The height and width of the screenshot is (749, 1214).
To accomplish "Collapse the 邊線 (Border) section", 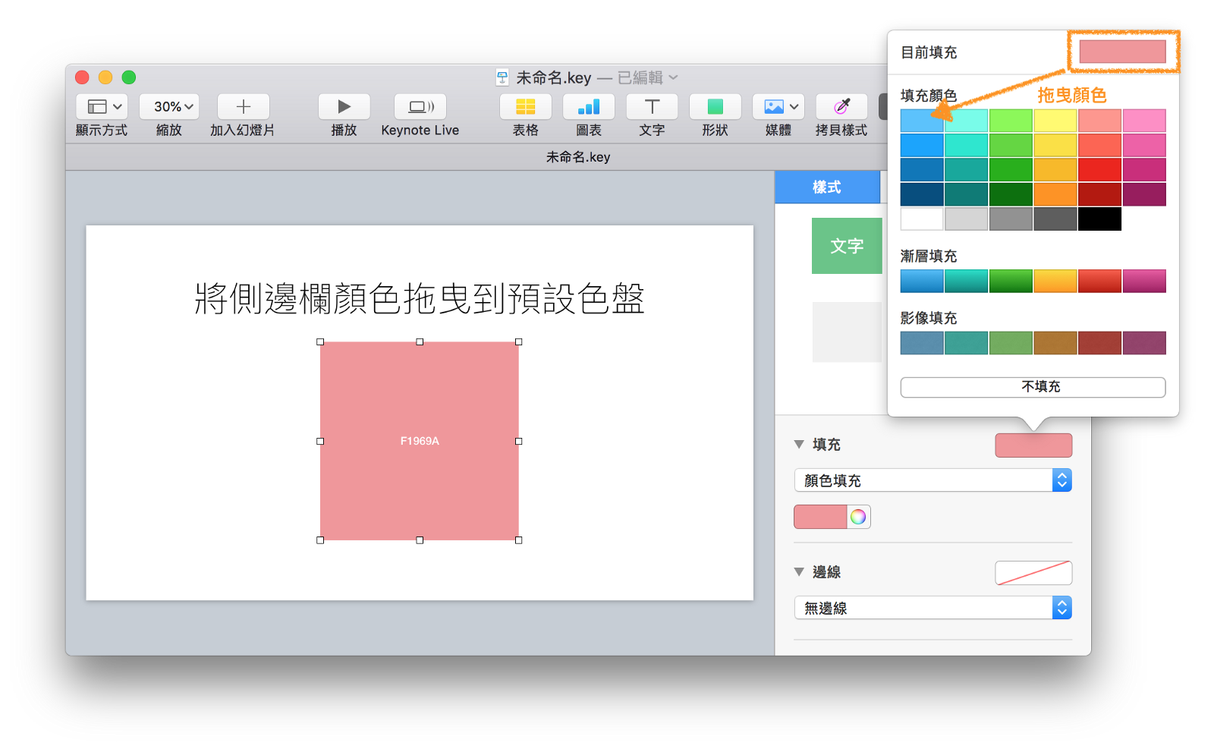I will (798, 571).
